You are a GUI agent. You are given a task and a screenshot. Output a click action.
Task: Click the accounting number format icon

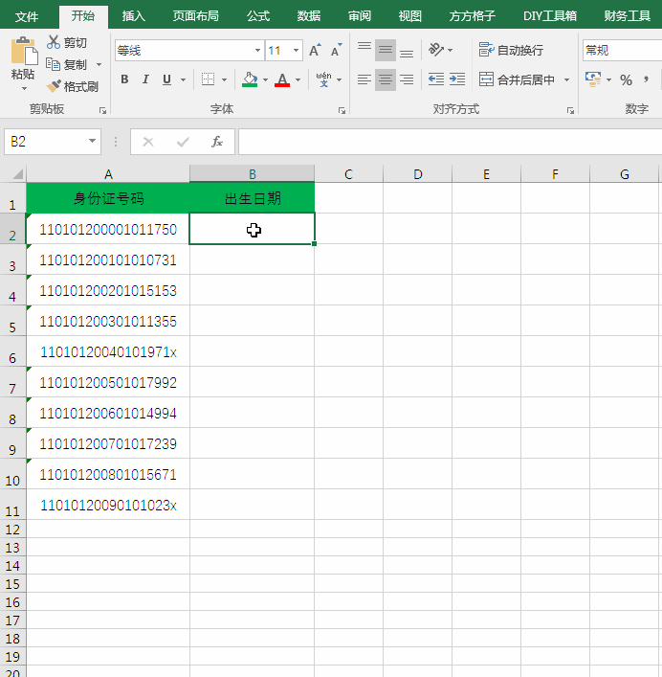(x=593, y=79)
